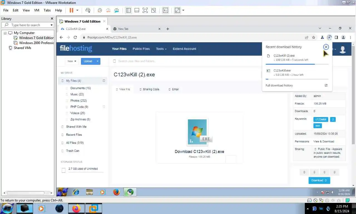Open the Photos (232) folder
This screenshot has width=356, height=214.
[x=78, y=101]
